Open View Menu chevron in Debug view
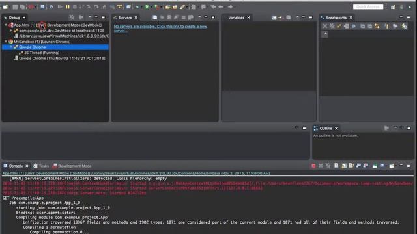 (90, 17)
